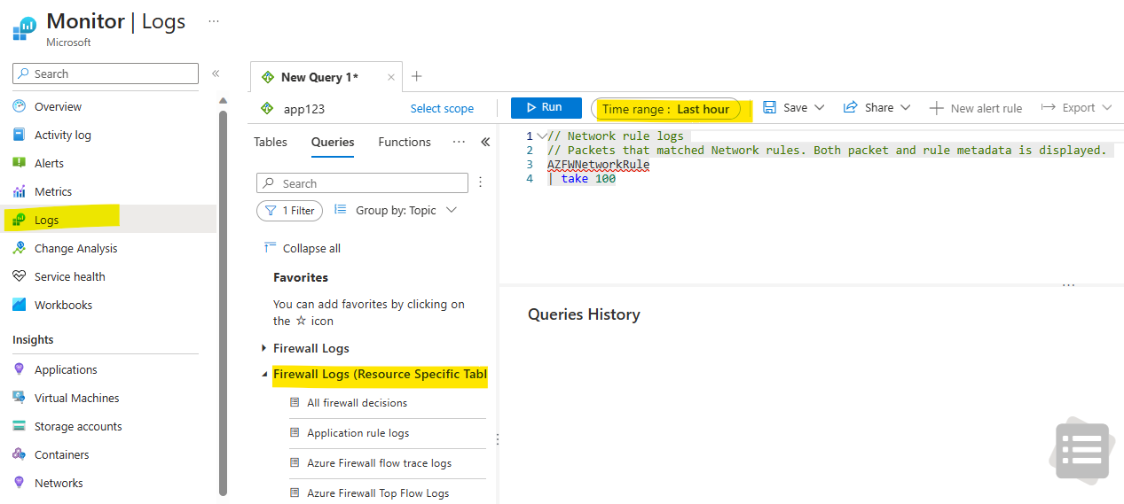Click the Select scope link
The image size is (1124, 504).
[x=442, y=108]
